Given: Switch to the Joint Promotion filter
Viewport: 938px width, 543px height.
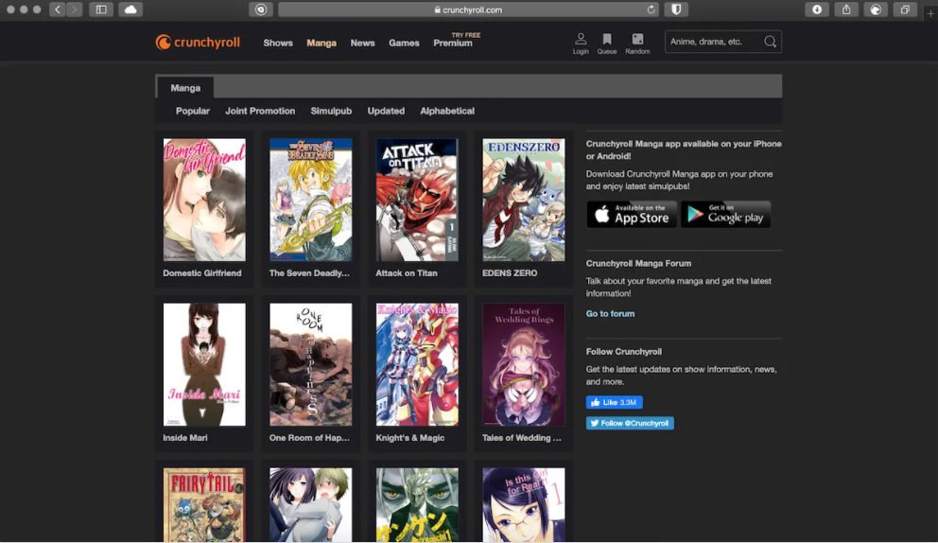Looking at the screenshot, I should (260, 111).
